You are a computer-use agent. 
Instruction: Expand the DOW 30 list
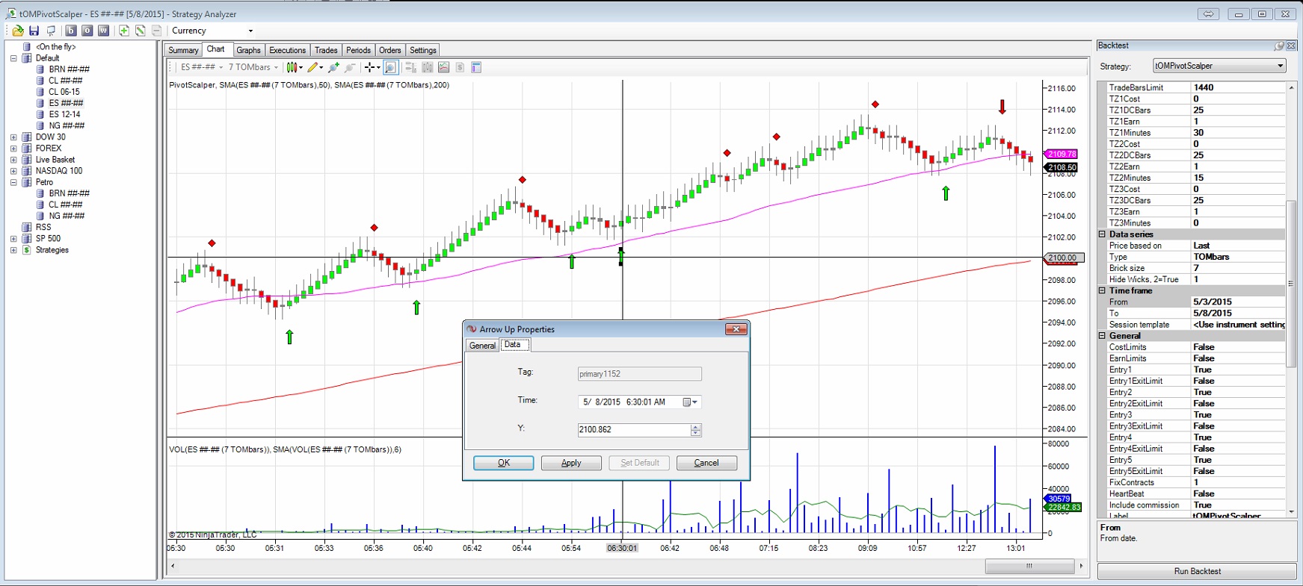tap(13, 137)
